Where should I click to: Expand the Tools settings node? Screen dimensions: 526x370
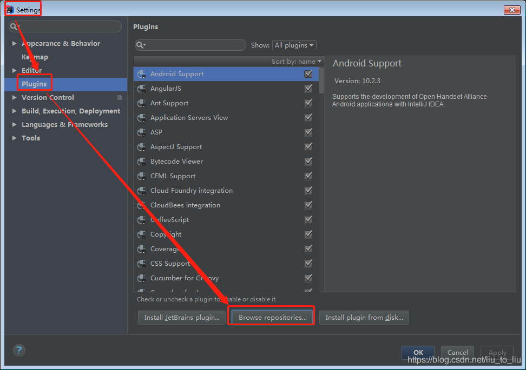coord(14,138)
